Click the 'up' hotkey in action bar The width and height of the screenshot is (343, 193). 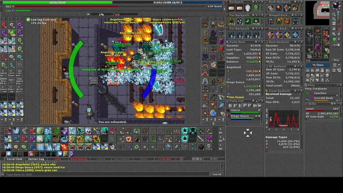(x=185, y=131)
